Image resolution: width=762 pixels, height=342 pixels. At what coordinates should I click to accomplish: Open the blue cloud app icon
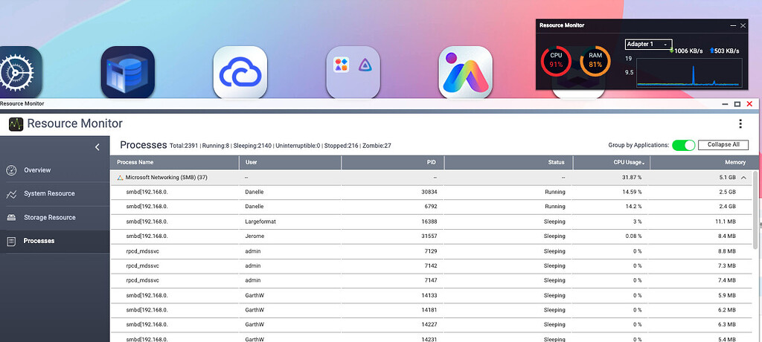pyautogui.click(x=240, y=72)
